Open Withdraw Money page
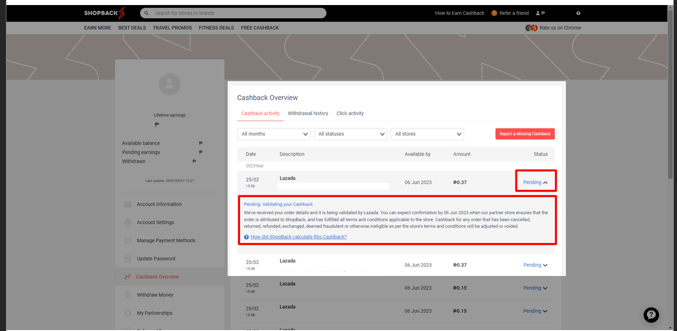 [x=155, y=295]
